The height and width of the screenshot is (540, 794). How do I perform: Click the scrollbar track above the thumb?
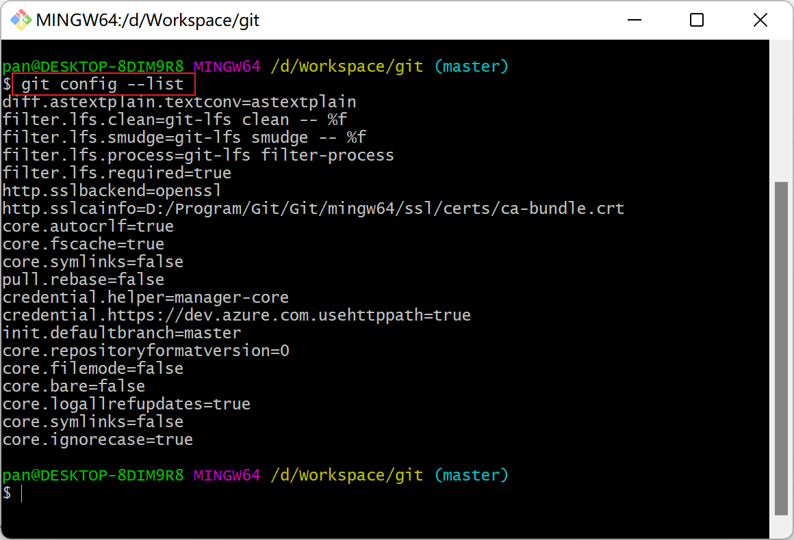781,109
